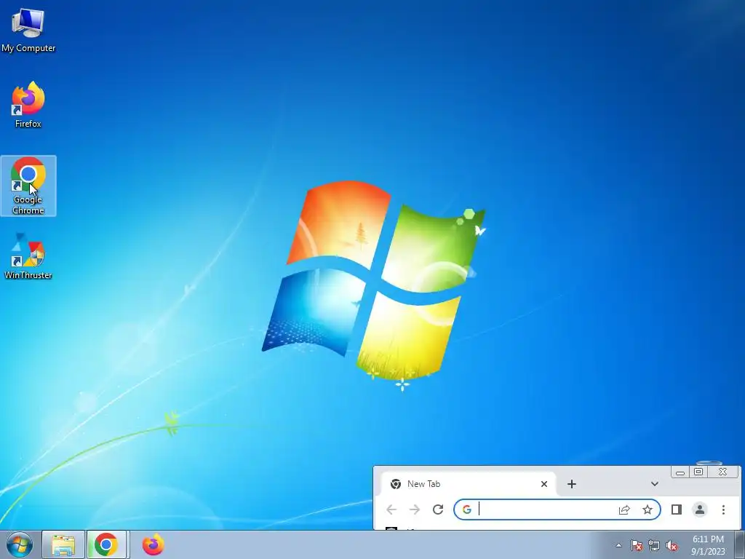Click the Show desktop strip beside the clock
The height and width of the screenshot is (559, 745).
[740, 544]
